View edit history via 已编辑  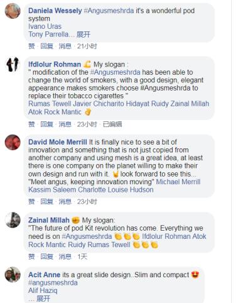tap(112, 124)
